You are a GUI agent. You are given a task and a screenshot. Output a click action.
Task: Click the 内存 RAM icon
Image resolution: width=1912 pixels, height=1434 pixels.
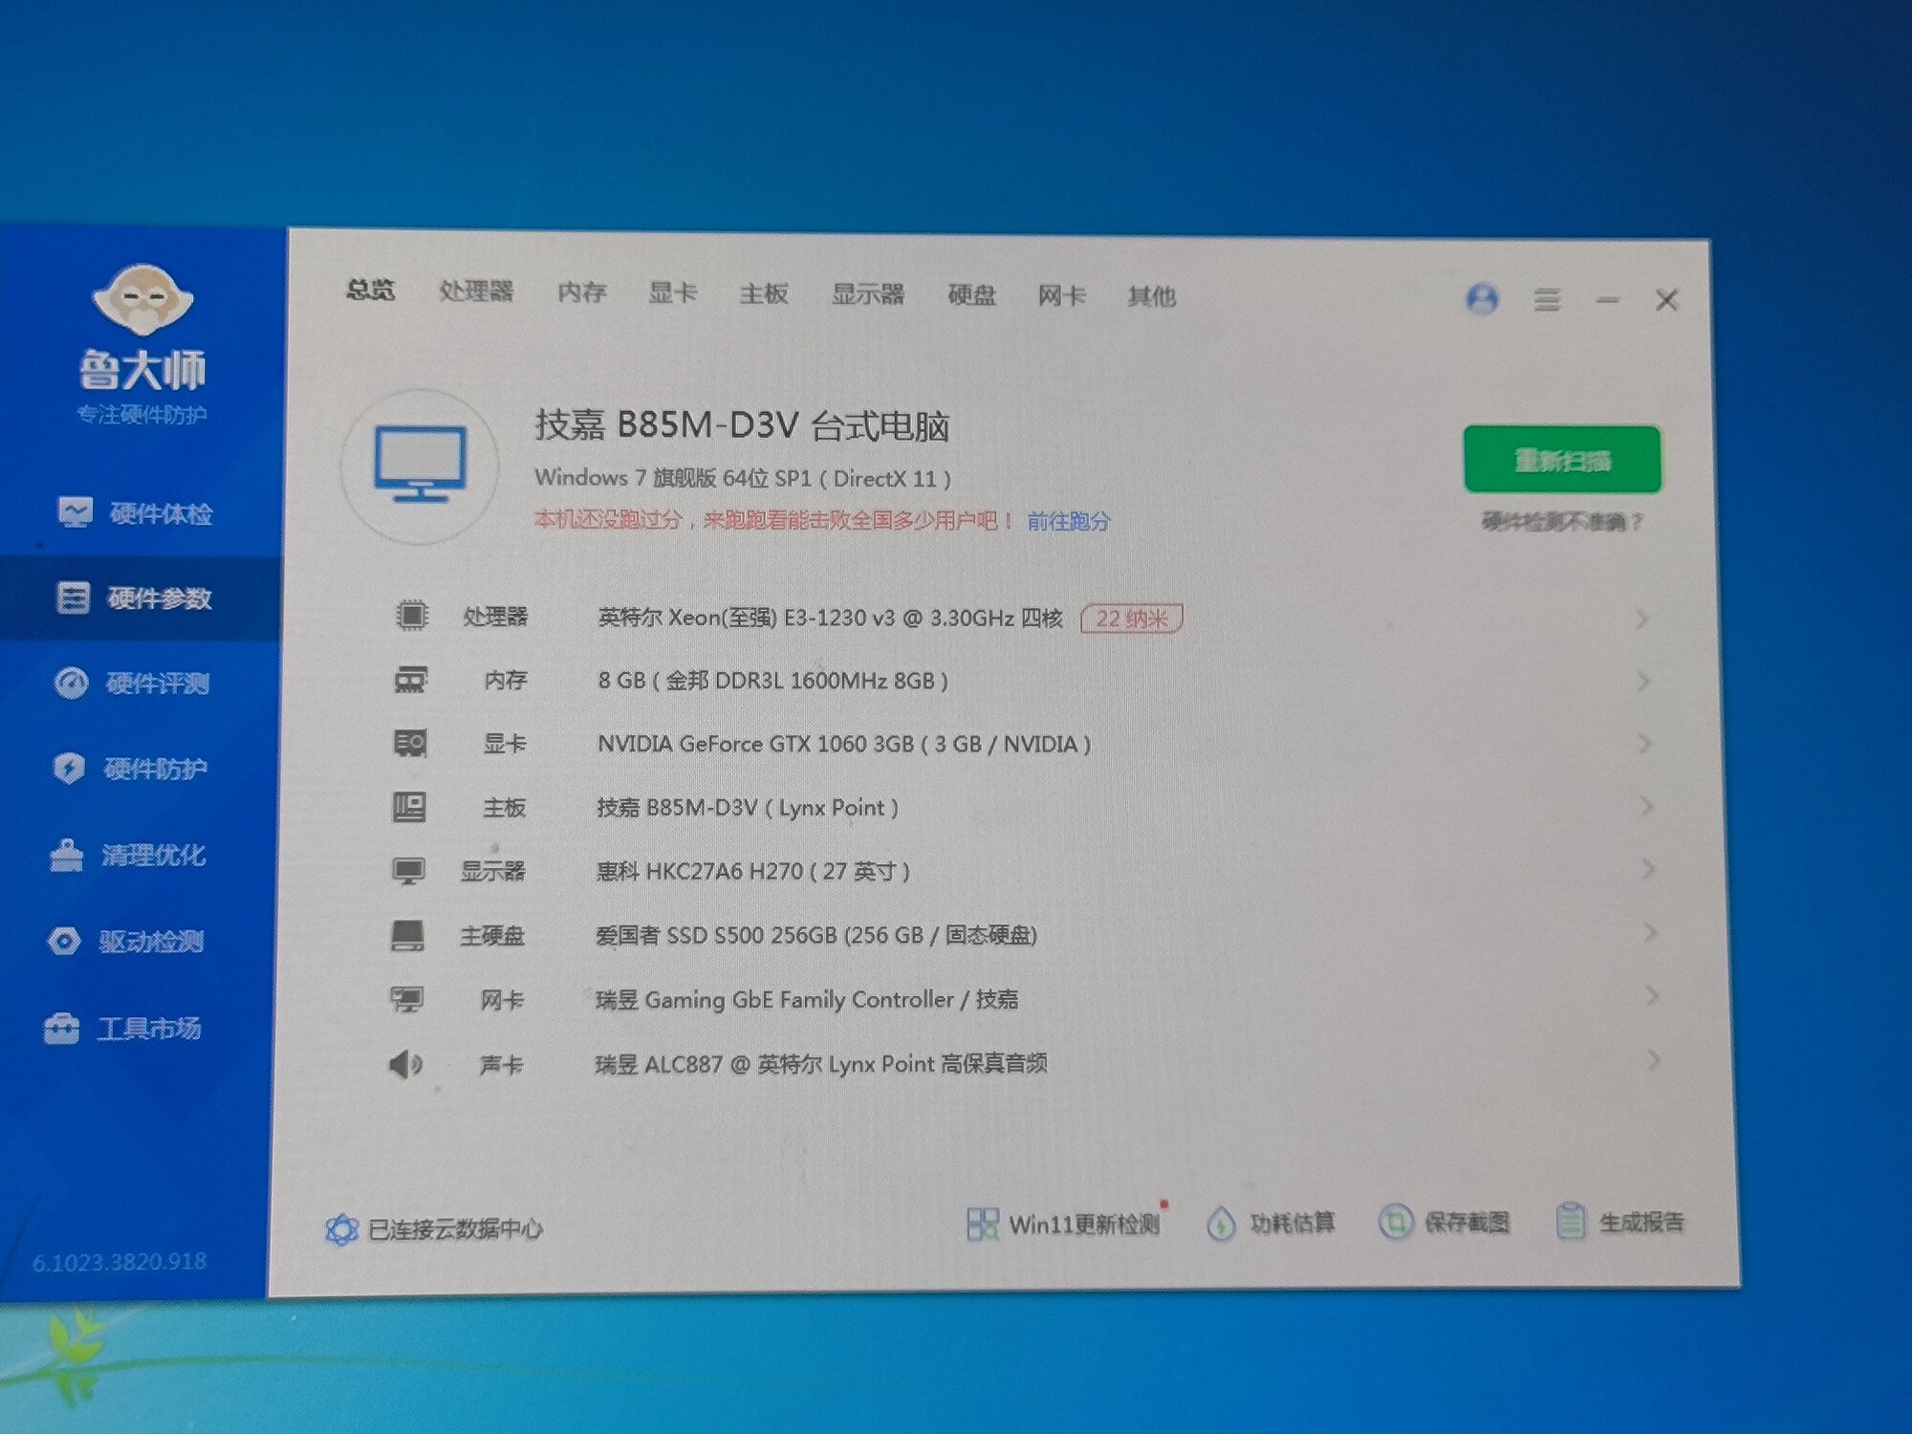tap(411, 680)
